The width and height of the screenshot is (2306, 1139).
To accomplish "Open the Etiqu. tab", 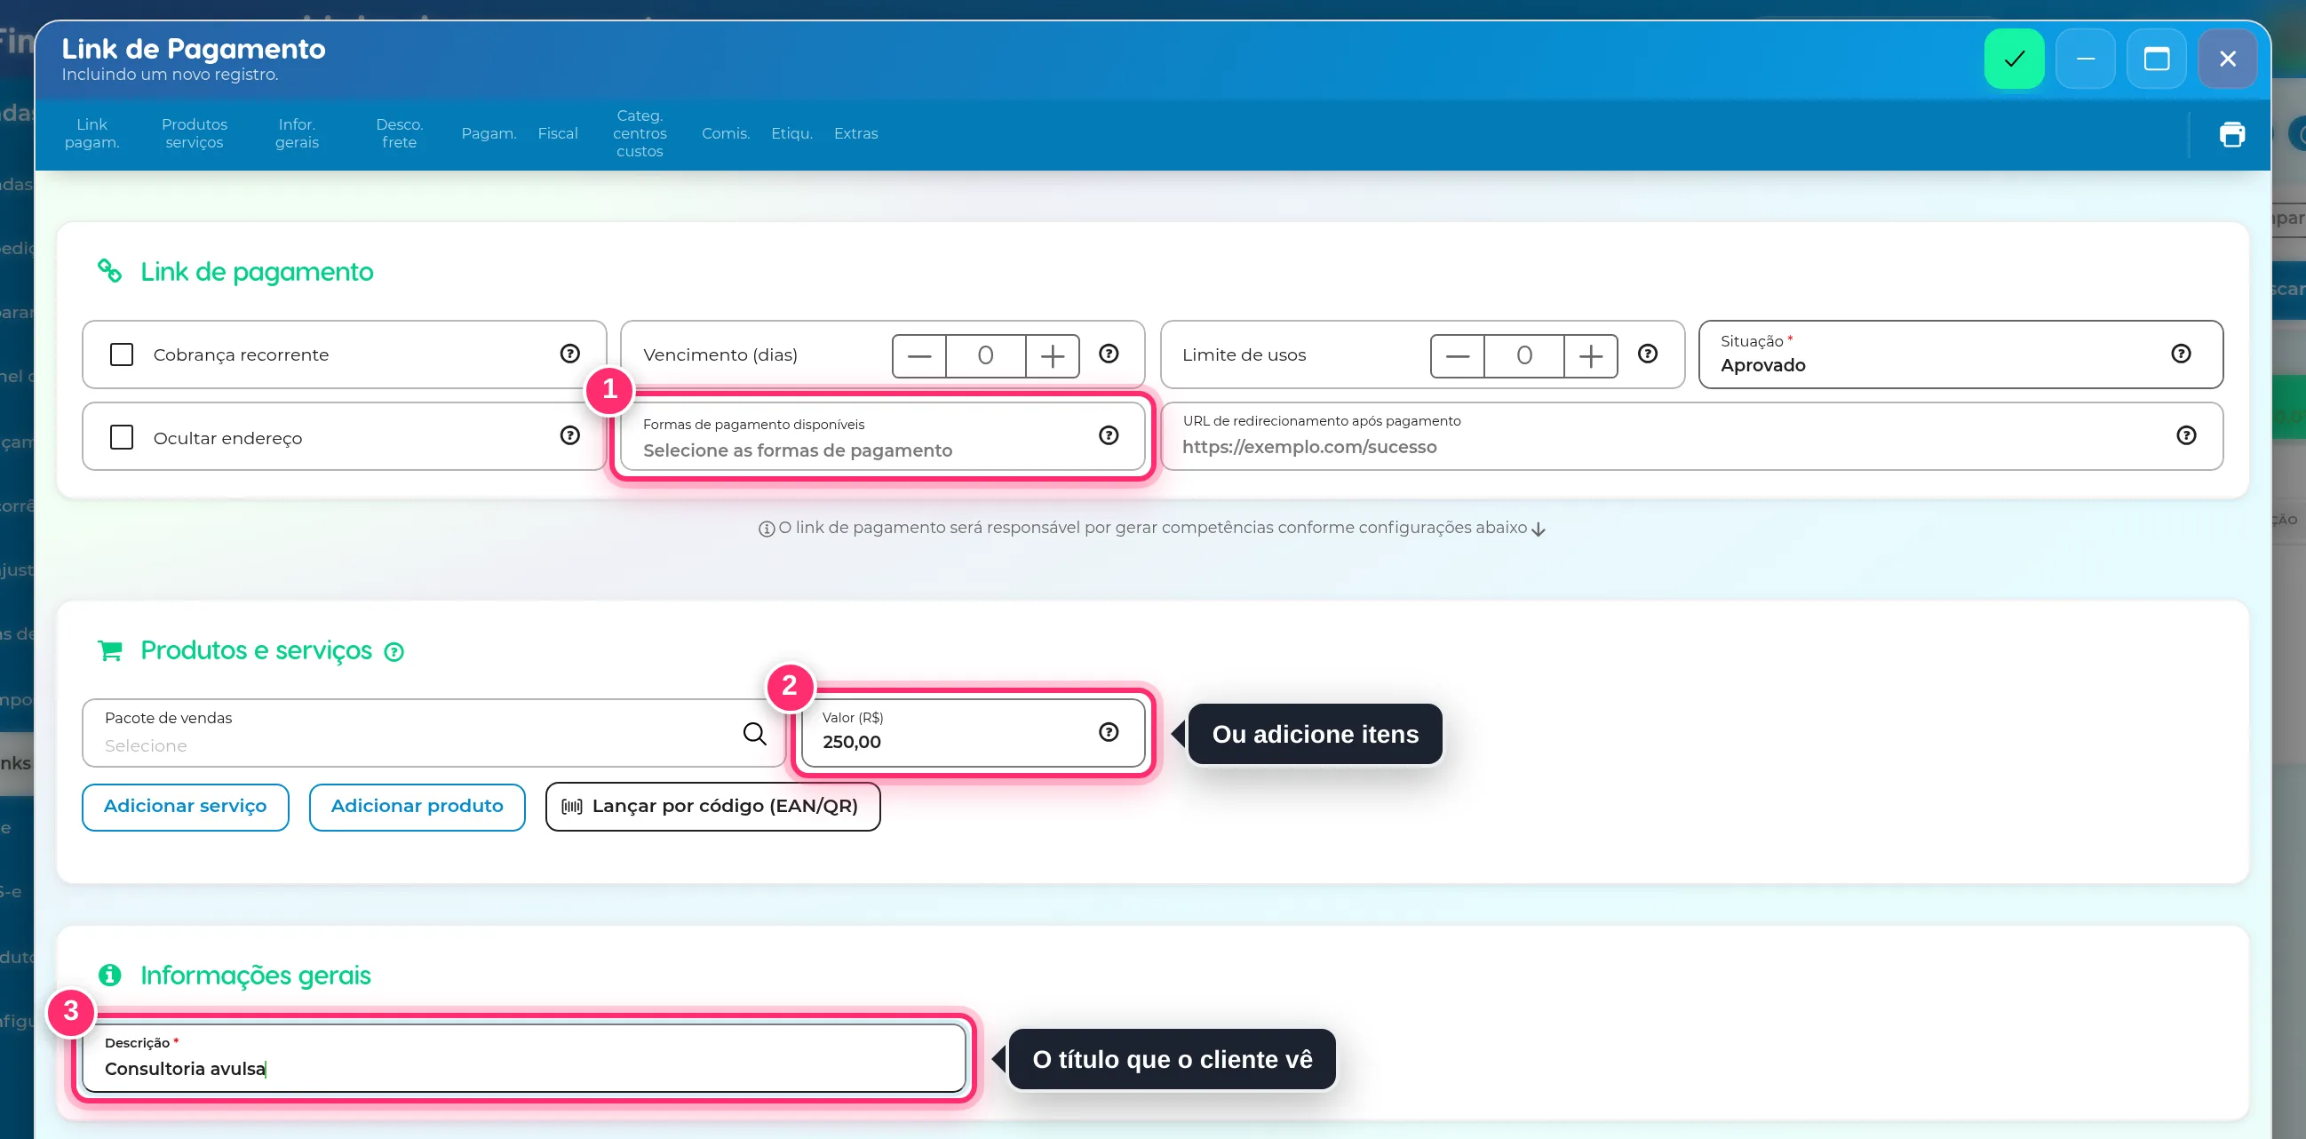I will pyautogui.click(x=791, y=133).
